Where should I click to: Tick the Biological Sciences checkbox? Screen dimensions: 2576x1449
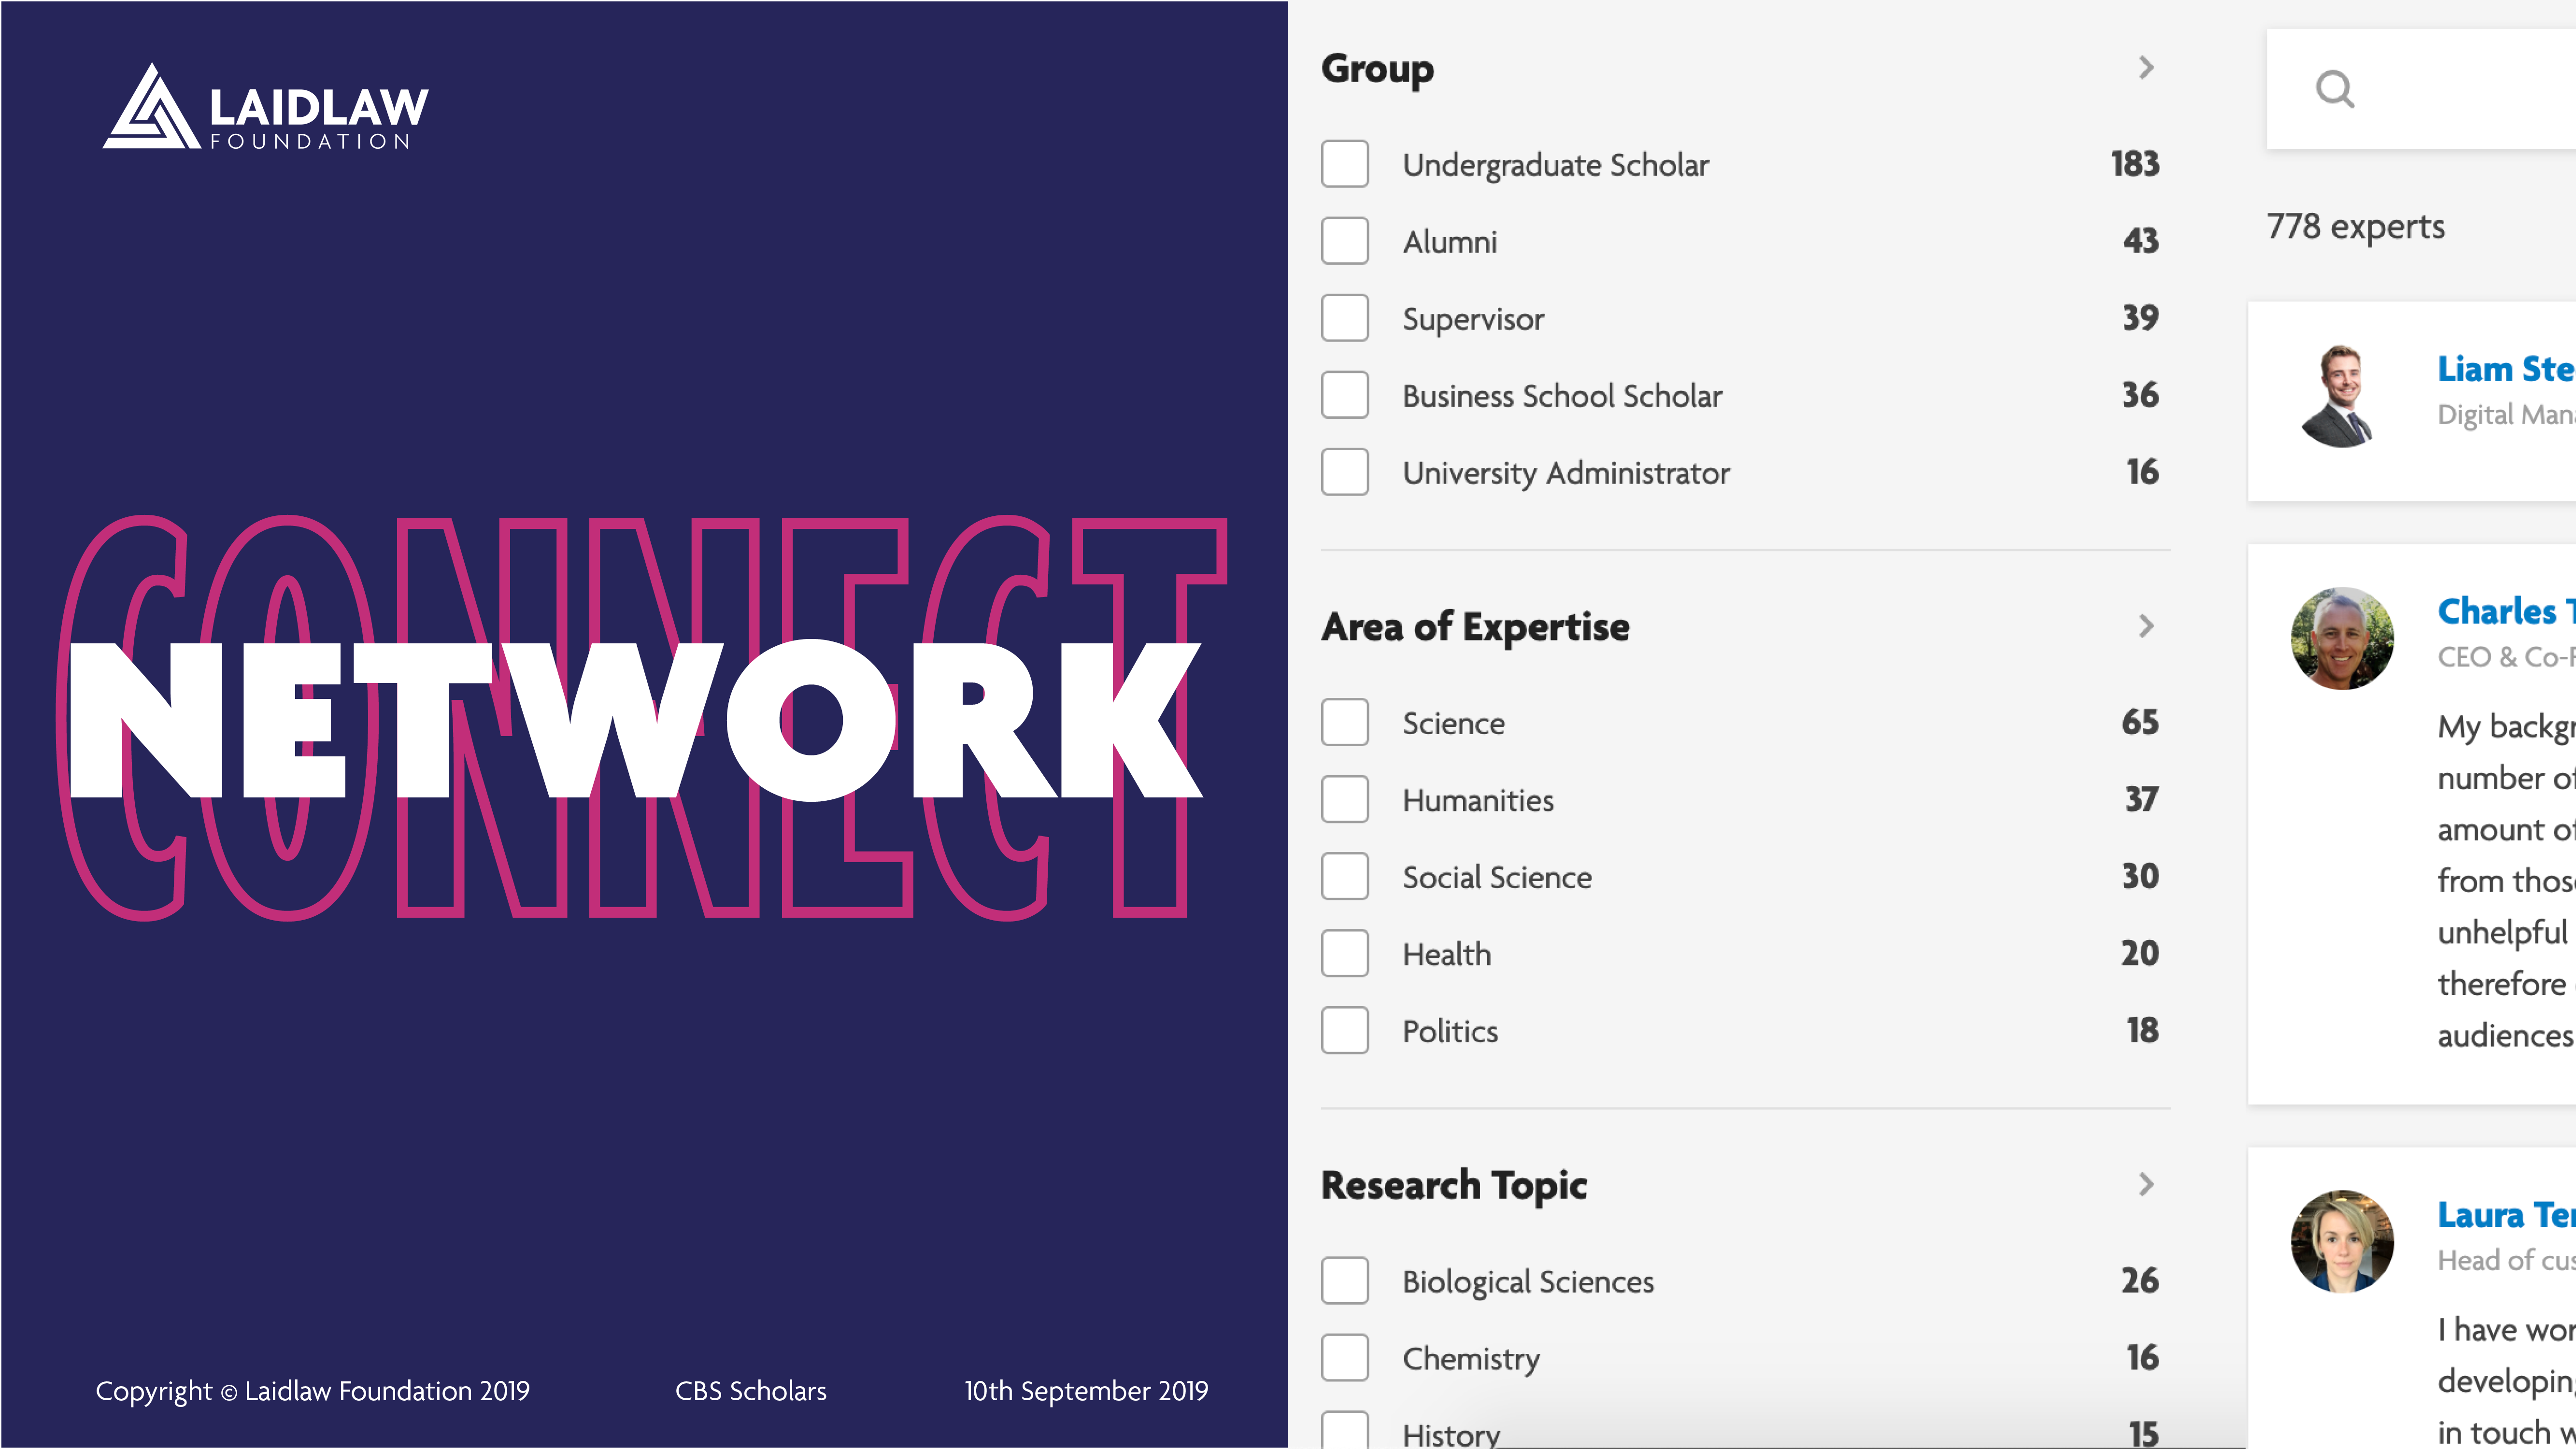tap(1345, 1281)
